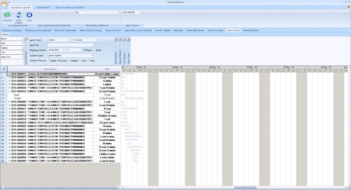
Task: Expand the Stok Filtreleri panel button
Action: coord(116,39)
